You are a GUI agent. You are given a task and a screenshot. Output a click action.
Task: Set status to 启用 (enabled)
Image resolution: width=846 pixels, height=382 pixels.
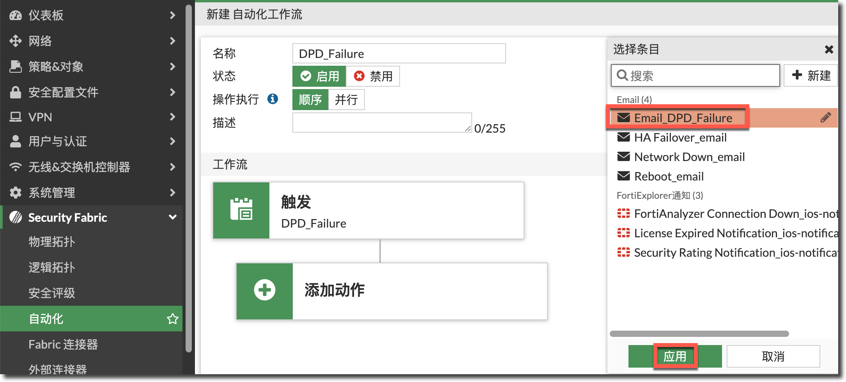tap(319, 76)
